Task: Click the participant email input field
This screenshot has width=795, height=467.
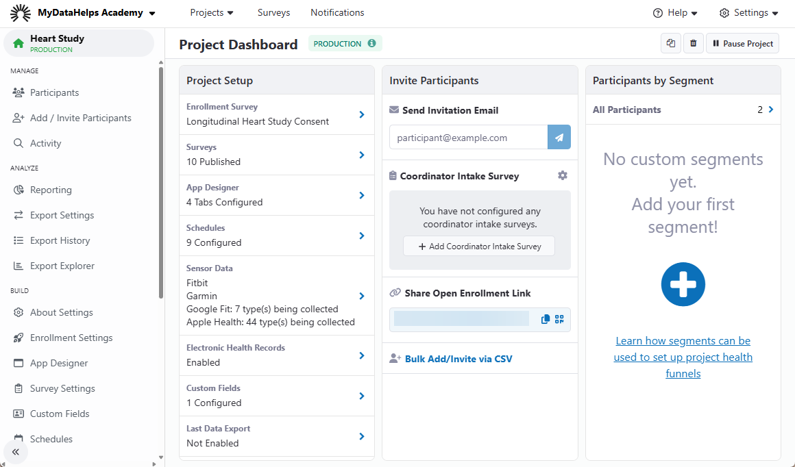Action: (469, 138)
